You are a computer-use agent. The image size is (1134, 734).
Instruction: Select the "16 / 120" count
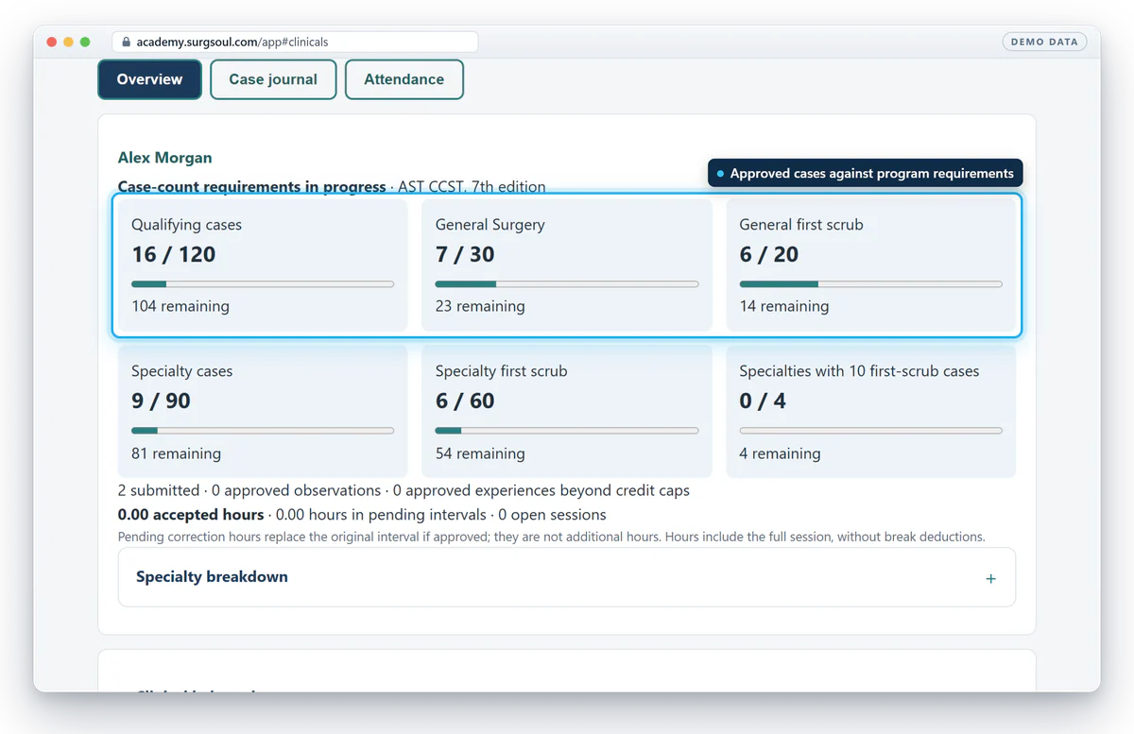(173, 254)
